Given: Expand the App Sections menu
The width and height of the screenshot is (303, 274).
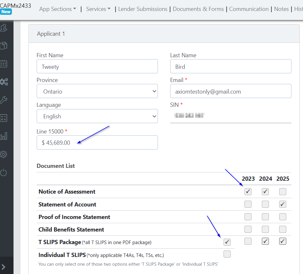Looking at the screenshot, I should click(x=58, y=9).
